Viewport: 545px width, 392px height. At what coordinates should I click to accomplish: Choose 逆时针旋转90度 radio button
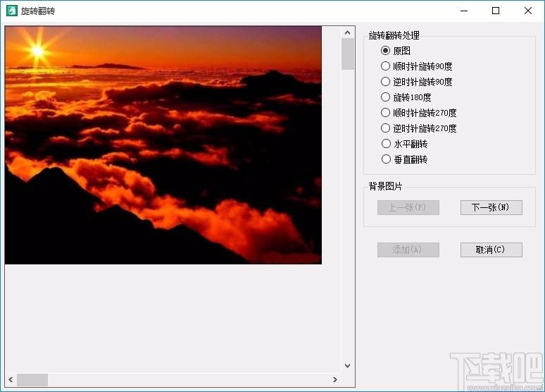pyautogui.click(x=385, y=82)
